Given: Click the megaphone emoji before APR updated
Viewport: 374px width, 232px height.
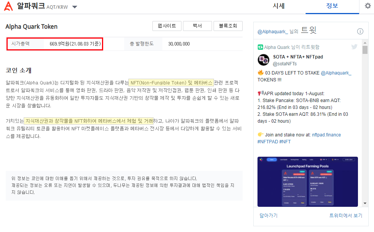Looking at the screenshot, I should tap(261, 93).
